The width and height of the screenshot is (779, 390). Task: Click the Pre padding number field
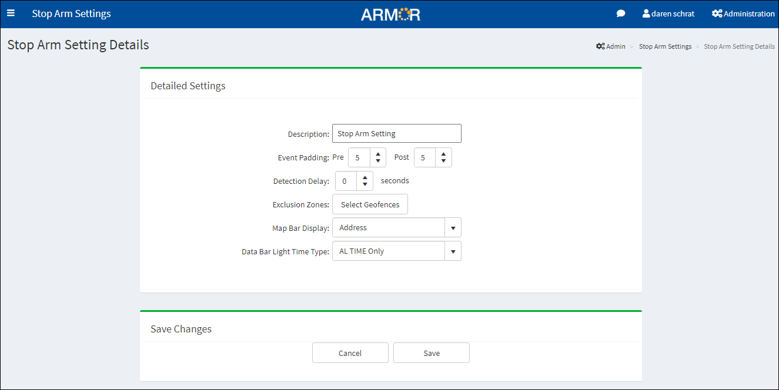click(x=359, y=157)
